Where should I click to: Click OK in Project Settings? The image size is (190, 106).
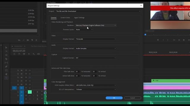click(x=114, y=98)
